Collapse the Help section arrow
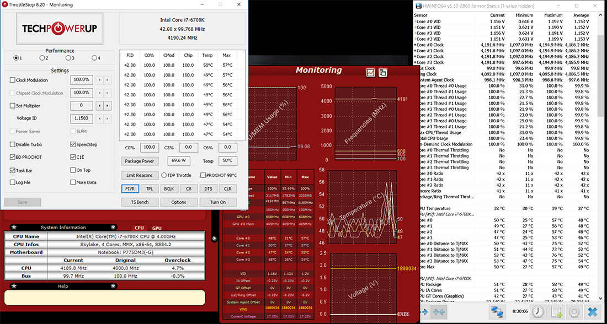 tap(113, 286)
